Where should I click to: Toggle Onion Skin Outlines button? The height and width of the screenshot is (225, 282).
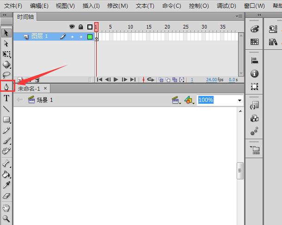(x=168, y=80)
